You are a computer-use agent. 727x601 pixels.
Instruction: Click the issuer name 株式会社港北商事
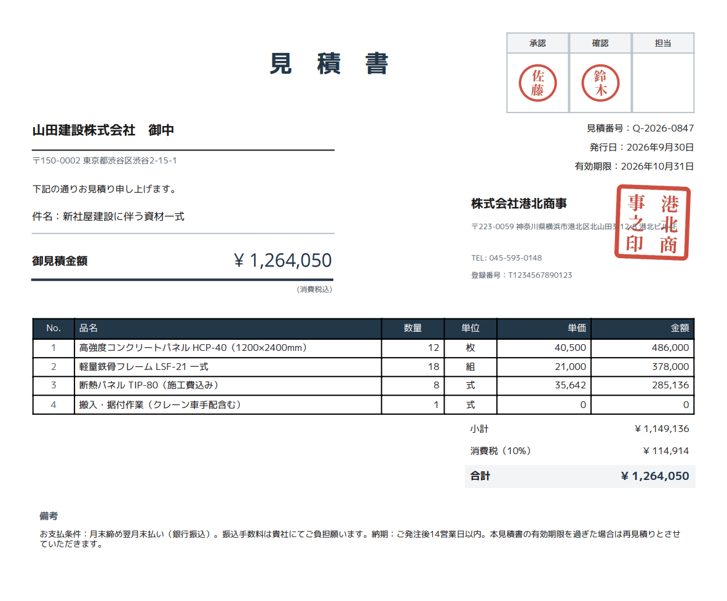coord(519,203)
